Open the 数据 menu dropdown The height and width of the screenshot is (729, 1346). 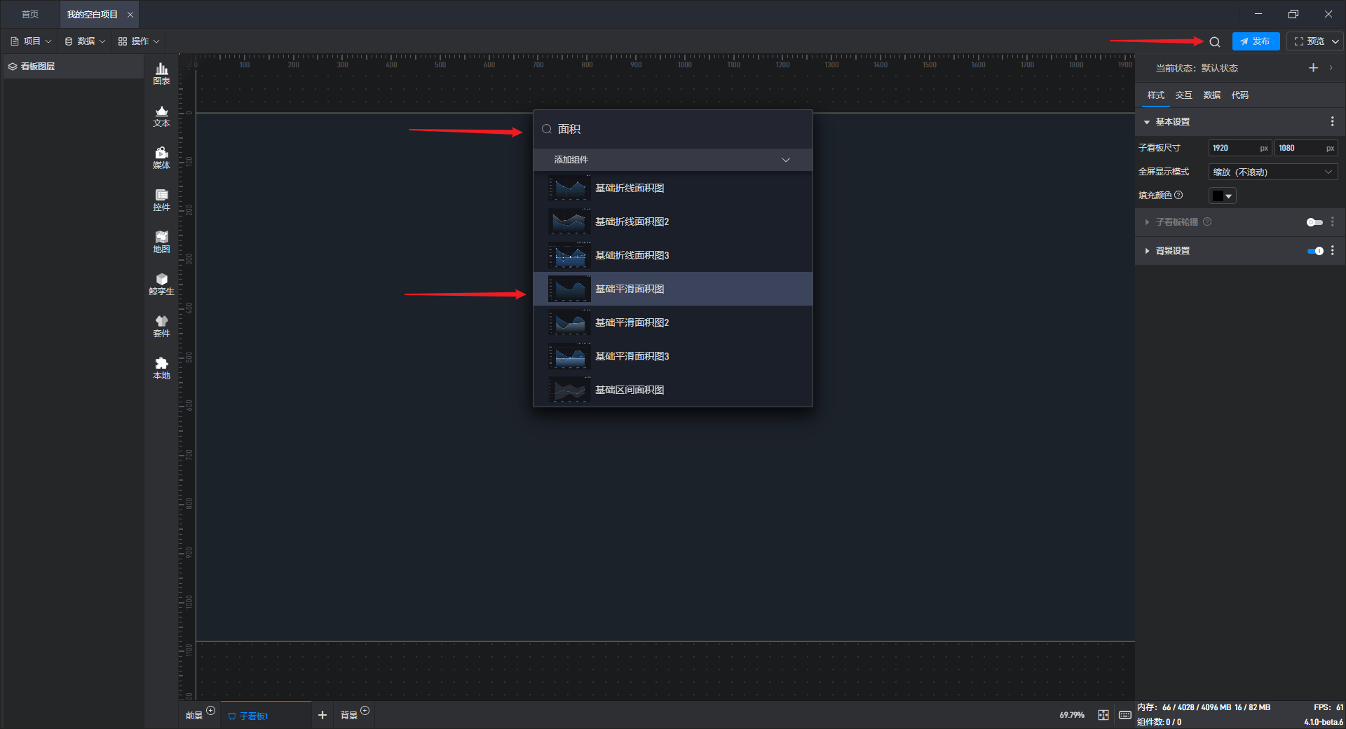point(85,41)
